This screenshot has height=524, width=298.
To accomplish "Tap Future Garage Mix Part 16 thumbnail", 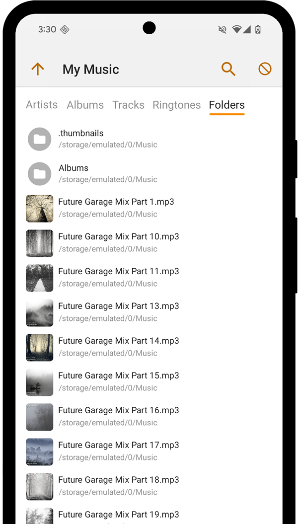I will tap(40, 417).
